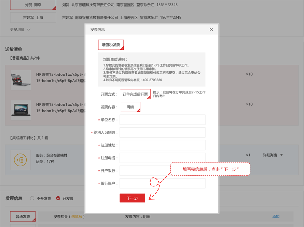Select the 吉建军 上海 address
Viewport: 304px width, 227px height.
[33, 17]
